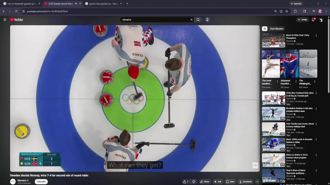The image size is (330, 185).
Task: Open Alysa Liu skates to 3rd video
Action: 273,160
